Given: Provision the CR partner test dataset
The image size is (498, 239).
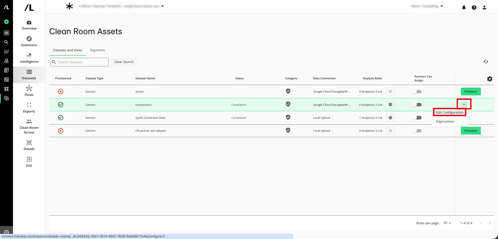Looking at the screenshot, I should point(471,131).
